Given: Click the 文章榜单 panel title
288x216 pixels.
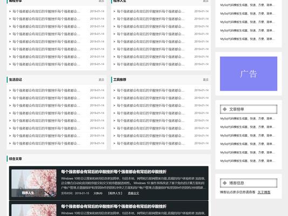Looking at the screenshot, I should tap(237, 109).
